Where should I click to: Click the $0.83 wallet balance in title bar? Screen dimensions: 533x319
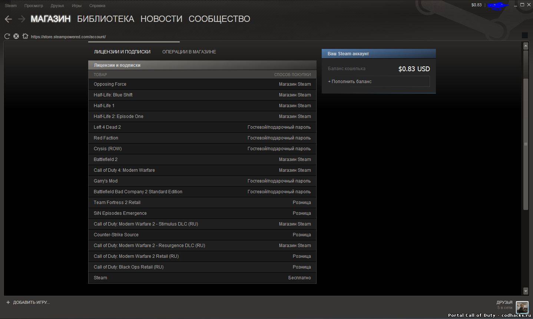(476, 5)
